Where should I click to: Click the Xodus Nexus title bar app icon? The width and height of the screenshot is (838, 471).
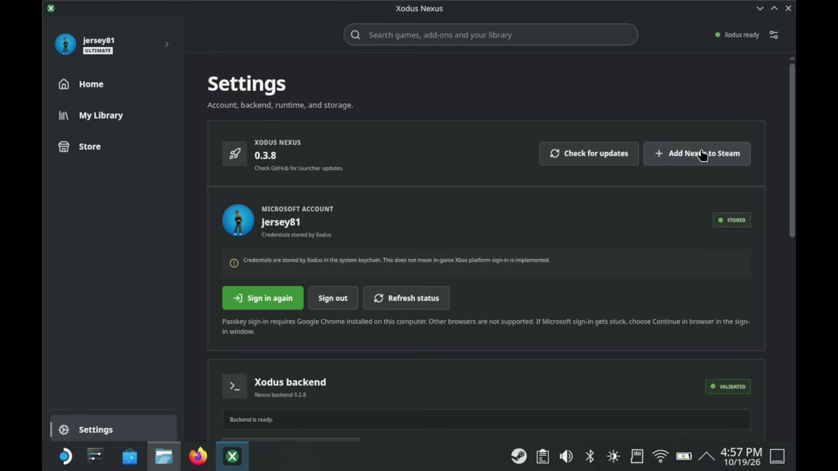click(x=51, y=9)
